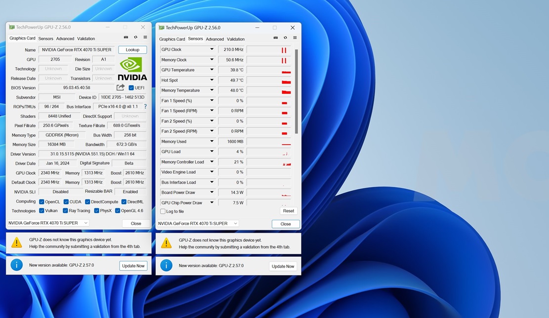
Task: Switch to Advanced tab in the Graphics Card window
Action: click(65, 39)
